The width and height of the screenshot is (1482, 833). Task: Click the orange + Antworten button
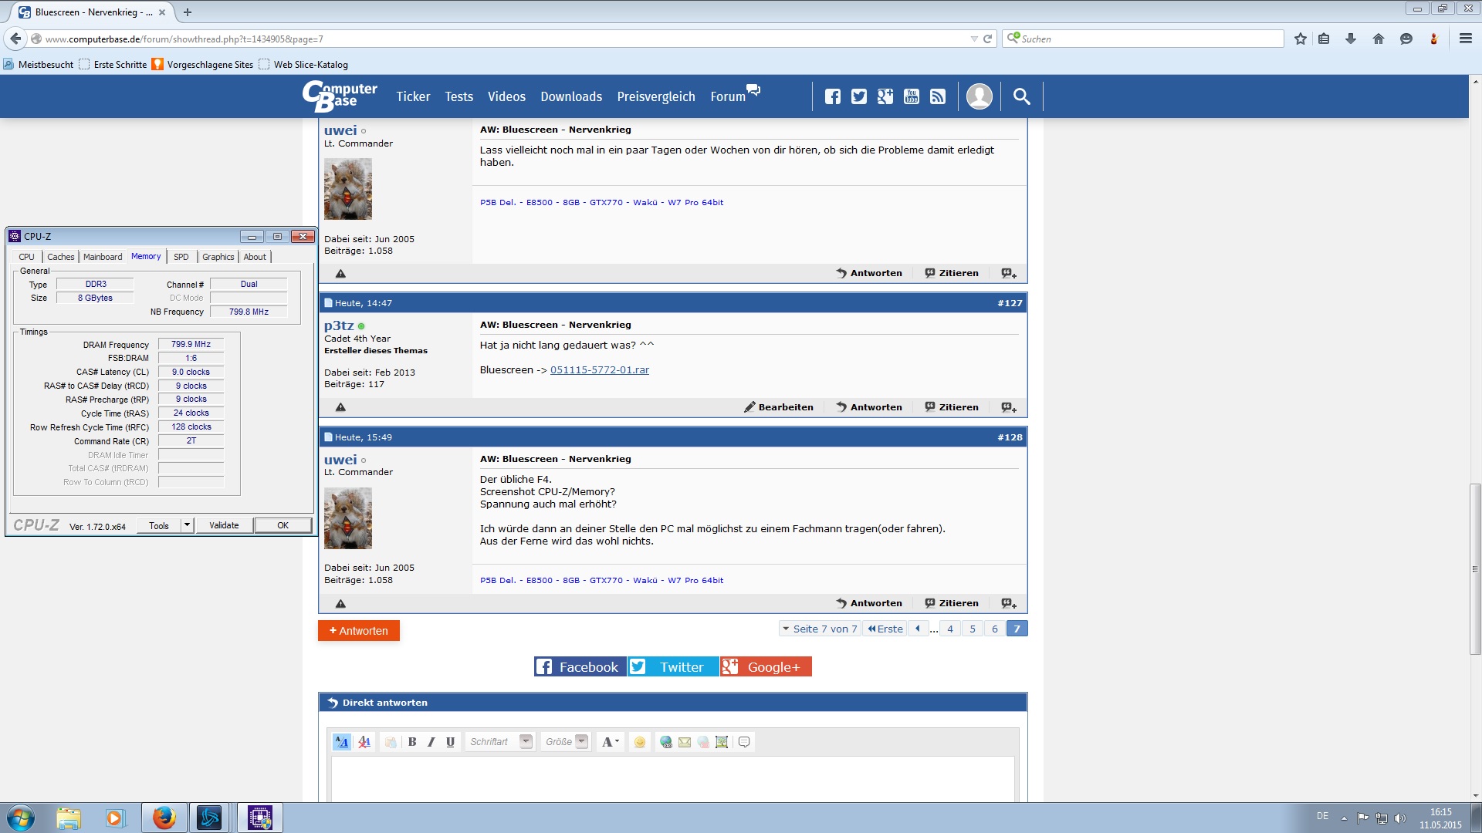[x=359, y=631]
